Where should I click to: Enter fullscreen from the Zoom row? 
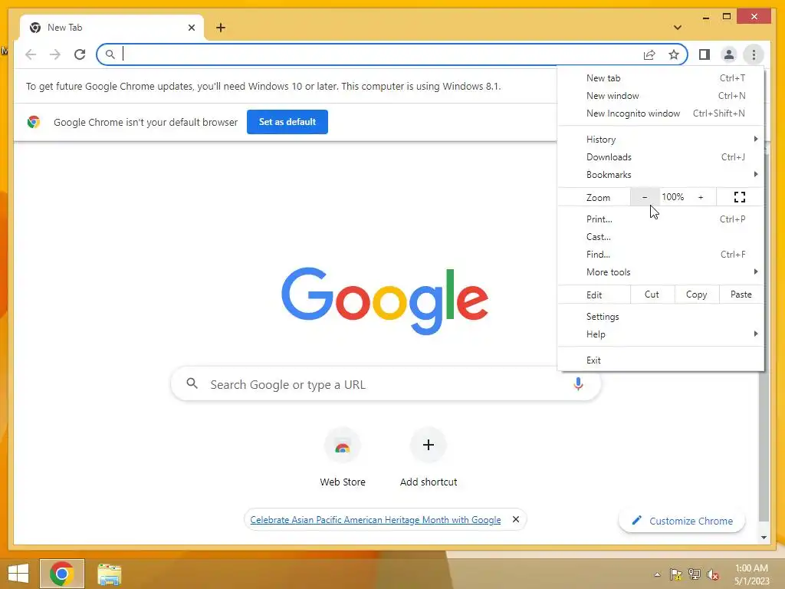[x=740, y=197]
